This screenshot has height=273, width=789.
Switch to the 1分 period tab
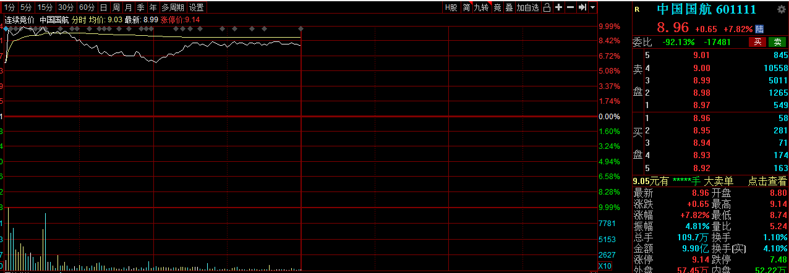click(x=9, y=7)
